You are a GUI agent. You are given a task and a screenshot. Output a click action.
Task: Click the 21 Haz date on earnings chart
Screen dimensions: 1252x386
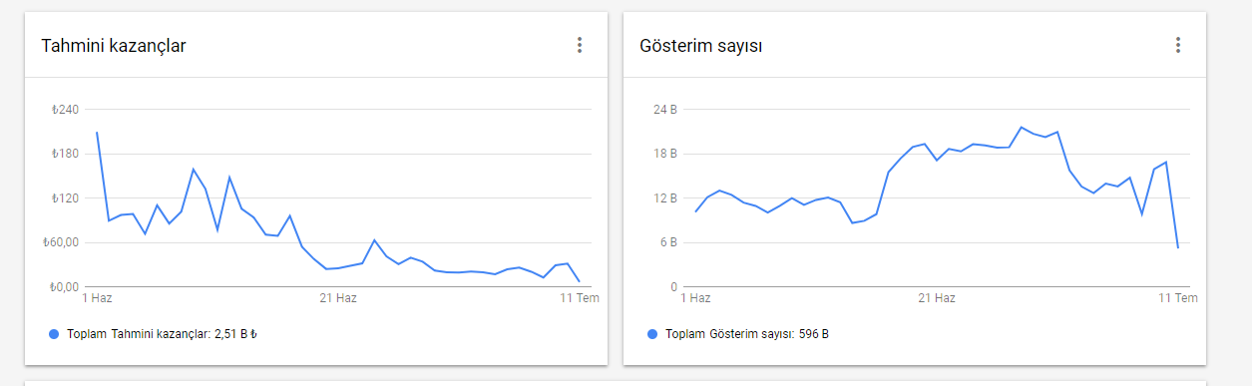tap(338, 298)
